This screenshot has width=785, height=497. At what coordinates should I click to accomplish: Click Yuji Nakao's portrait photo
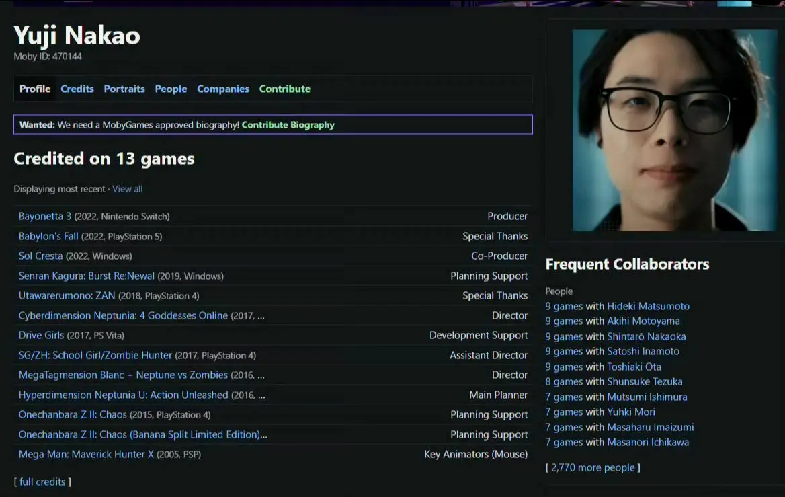click(674, 130)
